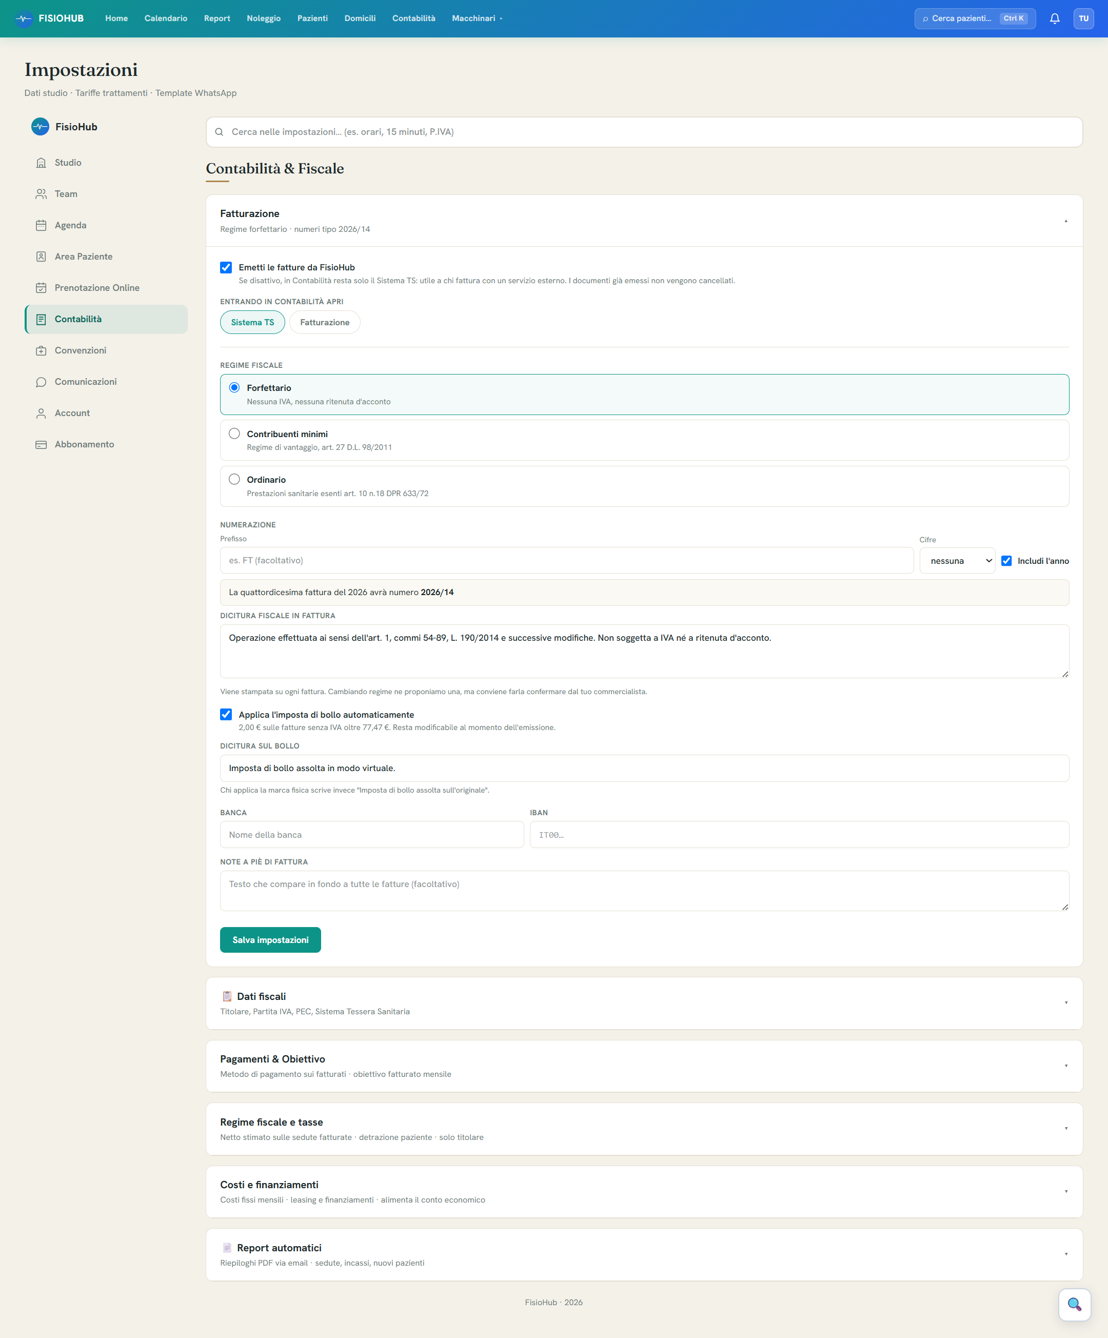Click the Agenda calendar icon in sidebar
The width and height of the screenshot is (1108, 1338).
[41, 225]
